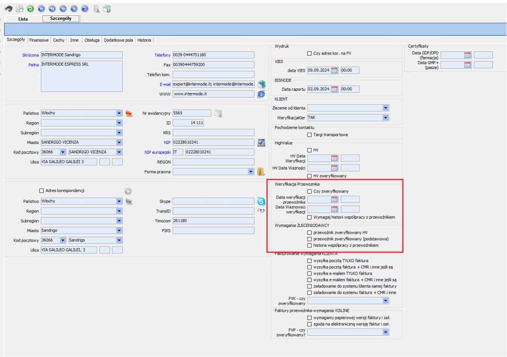
Task: Click globe icon beside E-mail field
Action: tap(262, 84)
